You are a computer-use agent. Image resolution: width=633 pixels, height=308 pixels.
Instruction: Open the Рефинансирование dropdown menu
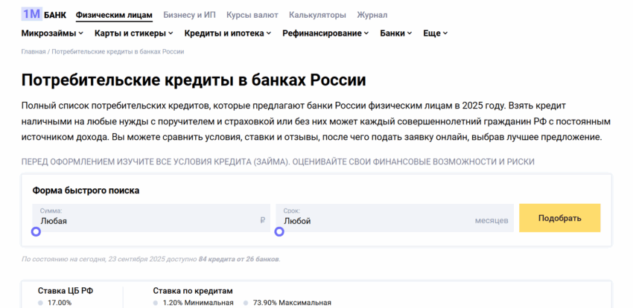point(325,33)
